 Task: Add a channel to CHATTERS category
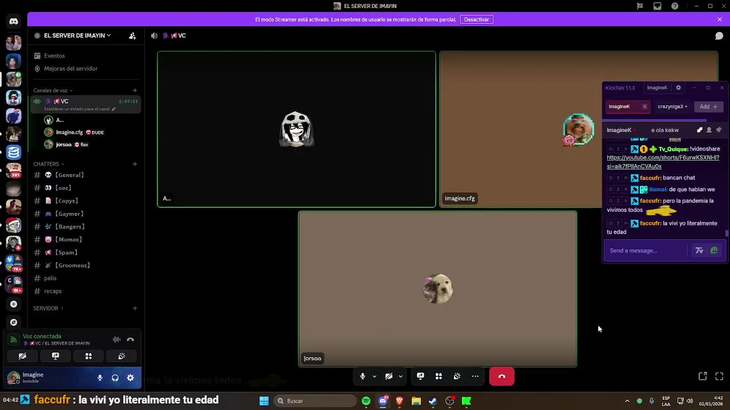(x=135, y=164)
